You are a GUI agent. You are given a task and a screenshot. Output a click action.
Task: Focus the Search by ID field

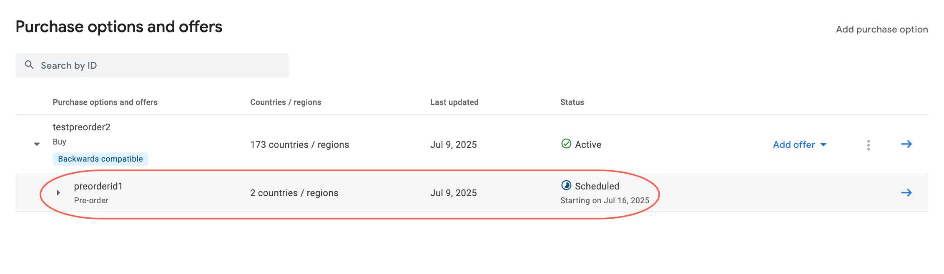point(158,65)
